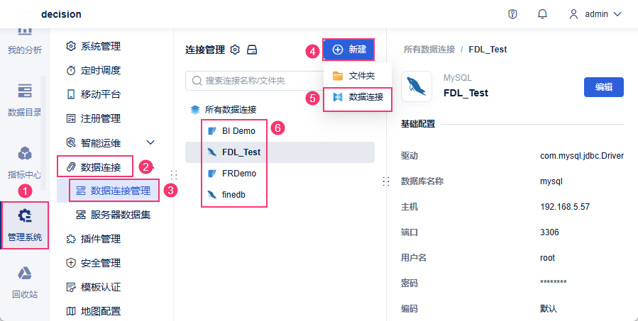Screen dimensions: 638x321
Task: Click the 编辑 button for FDL_Test
Action: tap(603, 87)
